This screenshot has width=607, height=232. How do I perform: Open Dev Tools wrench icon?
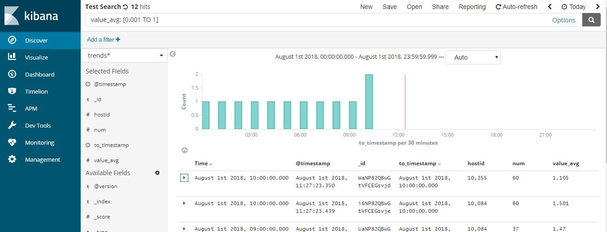tap(12, 125)
